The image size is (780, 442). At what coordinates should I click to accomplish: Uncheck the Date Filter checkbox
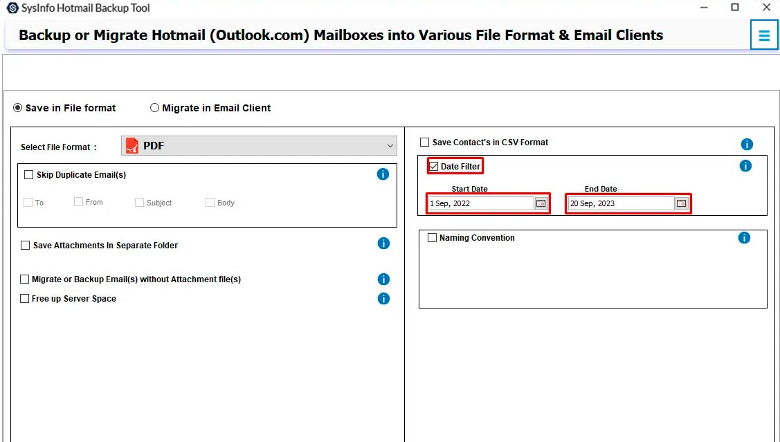[434, 167]
